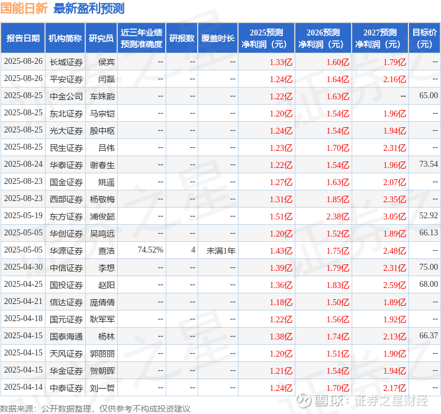Viewport: 441px width, 414px height.
Task: Select the 国金证券 institution cell
Action: pos(66,182)
